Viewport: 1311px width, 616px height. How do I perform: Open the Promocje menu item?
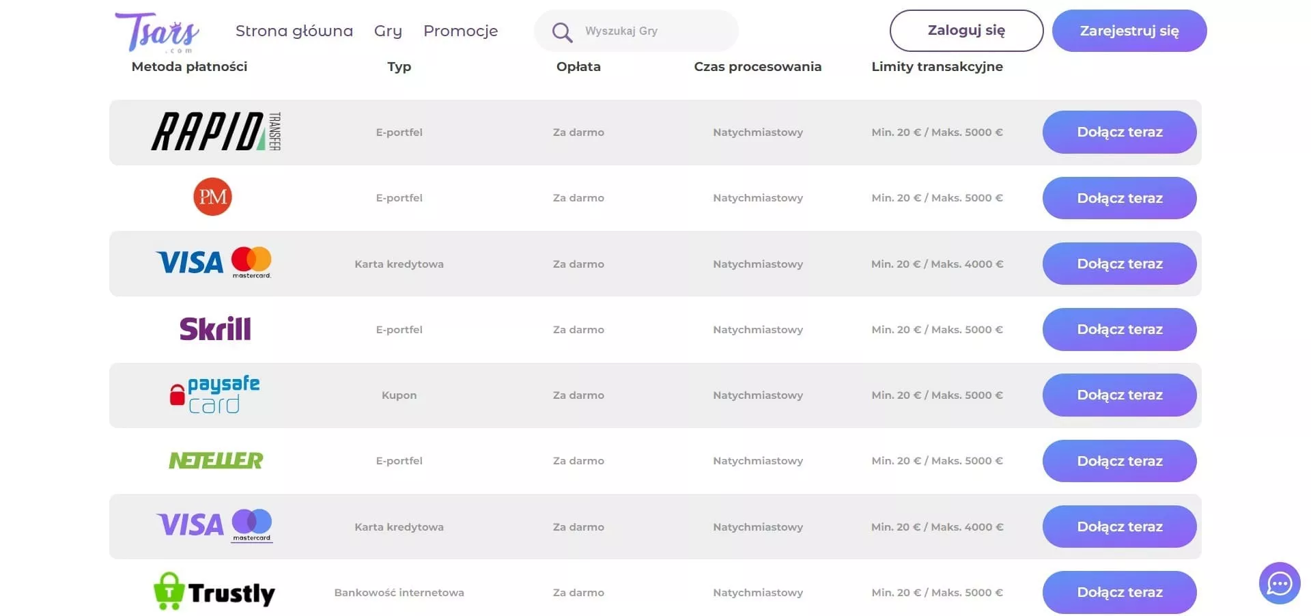[461, 31]
